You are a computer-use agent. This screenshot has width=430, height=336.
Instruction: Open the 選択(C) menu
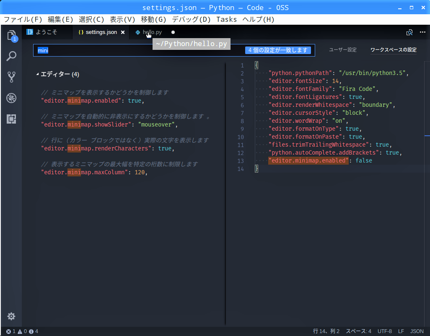[91, 19]
